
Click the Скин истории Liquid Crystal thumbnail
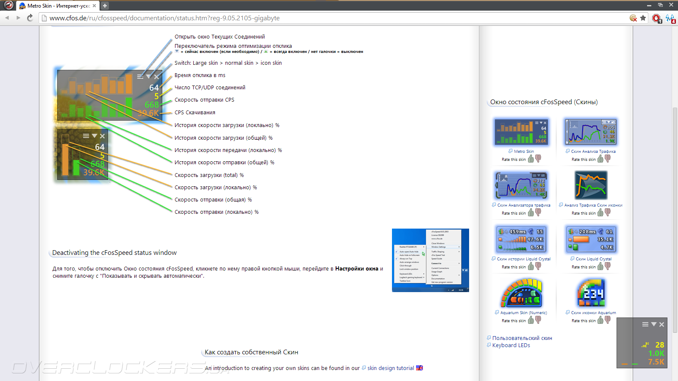pos(521,239)
